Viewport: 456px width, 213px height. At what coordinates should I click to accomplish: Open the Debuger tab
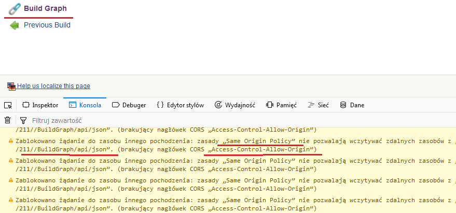(x=129, y=105)
